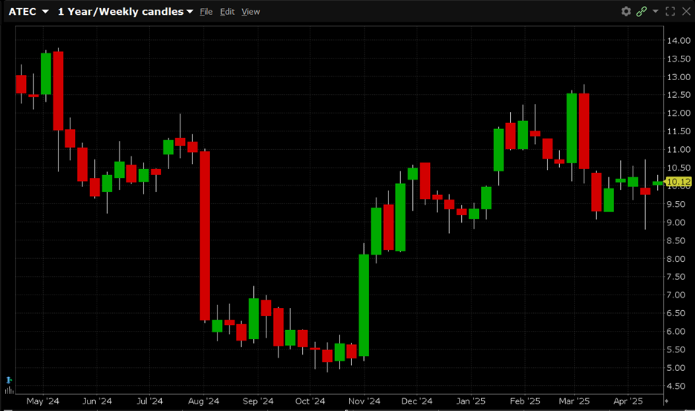Select the large red August 2024 drop candle
Image resolution: width=695 pixels, height=411 pixels.
point(205,236)
